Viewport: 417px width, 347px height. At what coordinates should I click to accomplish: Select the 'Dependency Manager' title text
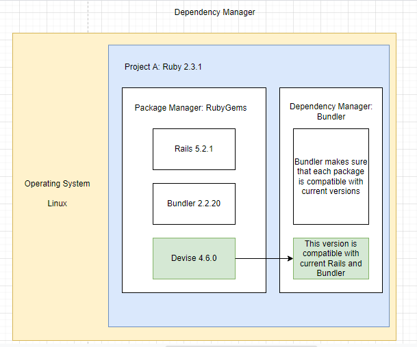click(214, 12)
